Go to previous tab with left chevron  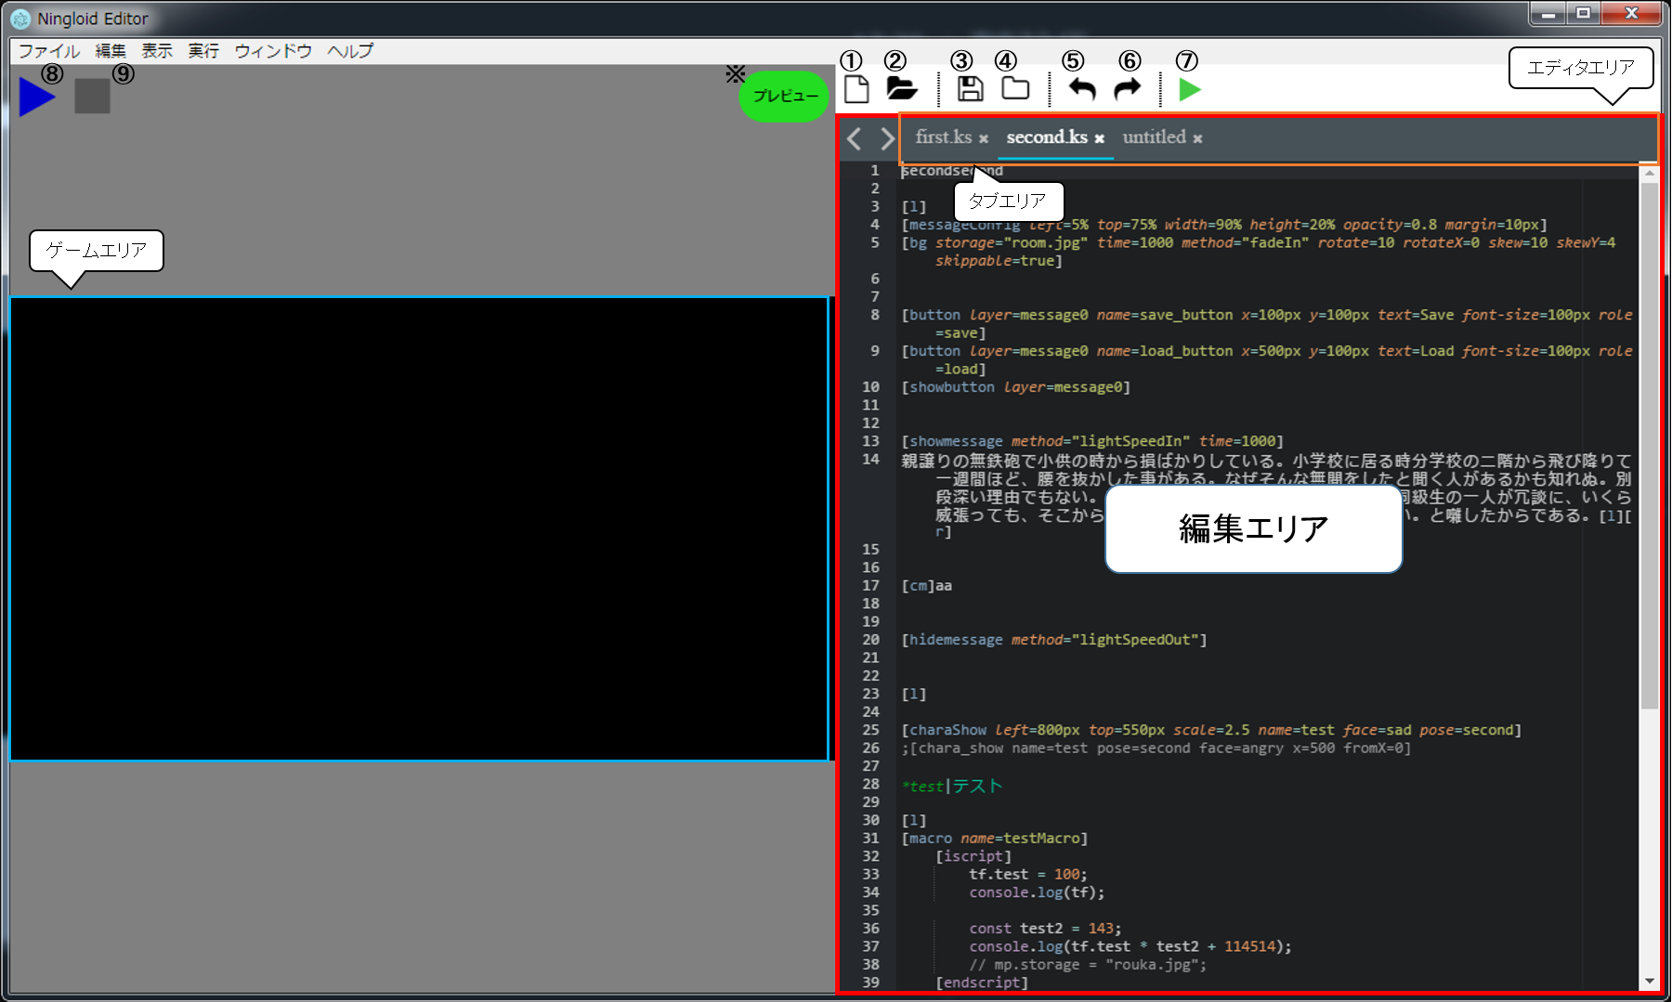pyautogui.click(x=855, y=138)
